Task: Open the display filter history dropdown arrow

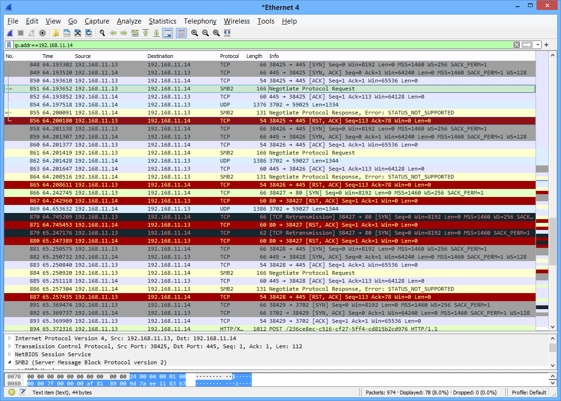Action: point(538,45)
